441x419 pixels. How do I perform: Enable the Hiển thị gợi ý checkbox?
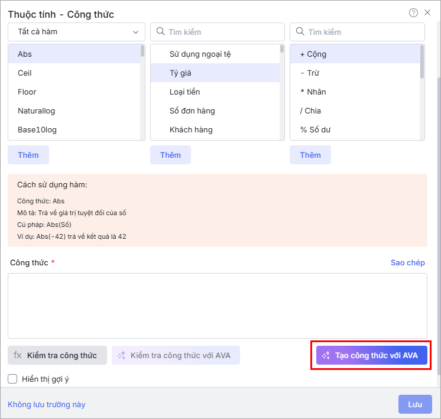coord(12,379)
